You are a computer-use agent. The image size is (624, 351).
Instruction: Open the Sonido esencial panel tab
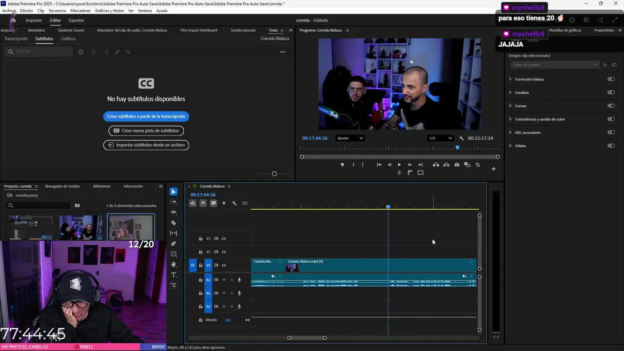coord(243,30)
